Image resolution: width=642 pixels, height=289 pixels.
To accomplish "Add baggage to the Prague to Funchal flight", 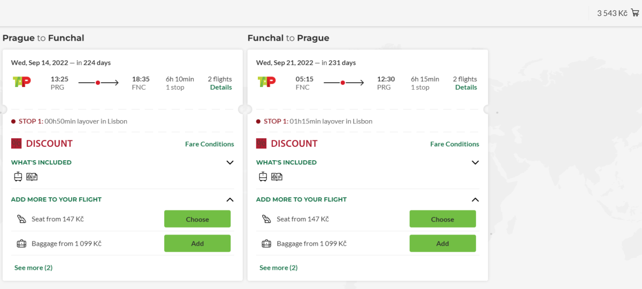I will coord(197,244).
